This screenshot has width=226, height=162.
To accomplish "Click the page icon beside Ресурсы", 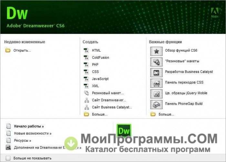I will click(8, 140).
